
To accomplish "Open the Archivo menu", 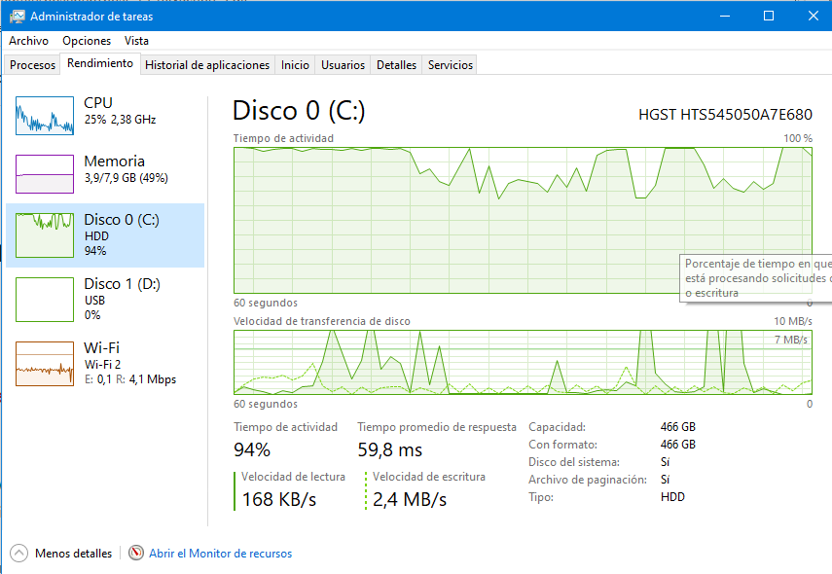I will (28, 41).
